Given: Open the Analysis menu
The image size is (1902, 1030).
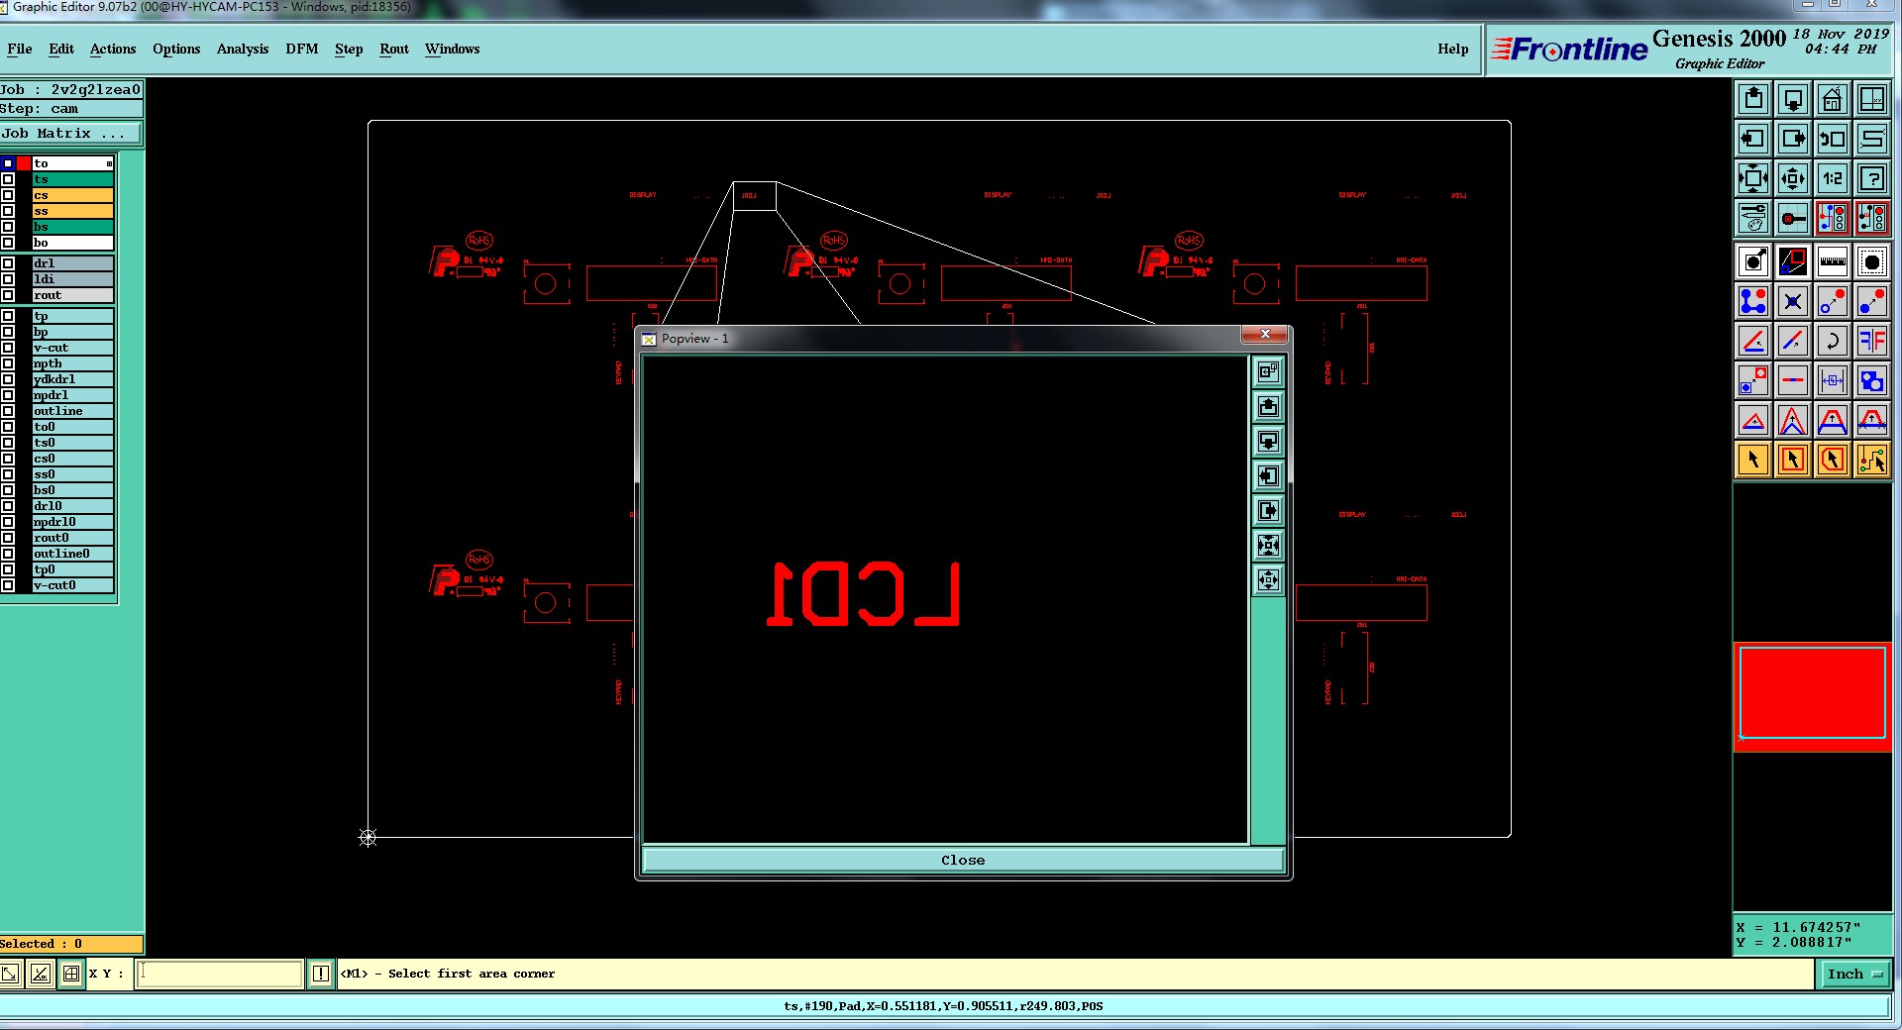Looking at the screenshot, I should tap(243, 50).
